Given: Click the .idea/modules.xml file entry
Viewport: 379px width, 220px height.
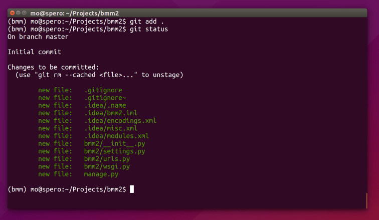Looking at the screenshot, I should [x=116, y=136].
